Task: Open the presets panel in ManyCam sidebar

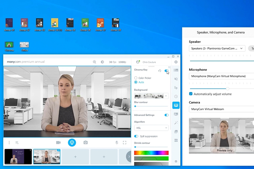Action: coord(176,70)
